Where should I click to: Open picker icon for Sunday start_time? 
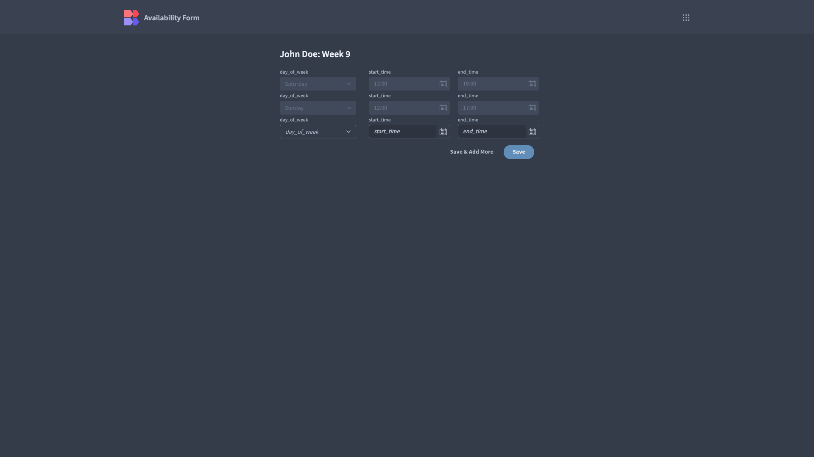click(x=443, y=108)
